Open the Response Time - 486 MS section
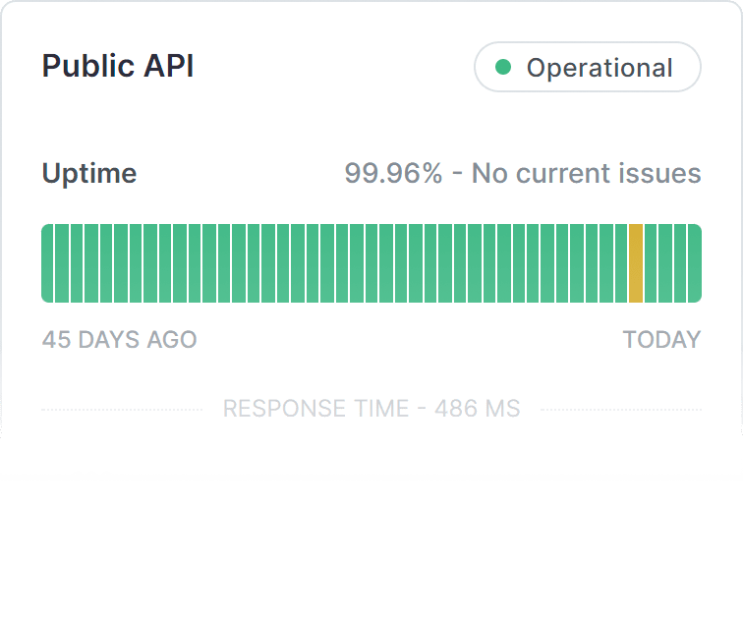Screen dimensions: 743x620 pyautogui.click(x=371, y=409)
